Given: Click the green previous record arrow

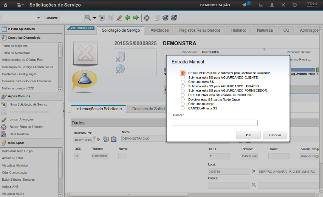Looking at the screenshot, I should coord(128,18).
